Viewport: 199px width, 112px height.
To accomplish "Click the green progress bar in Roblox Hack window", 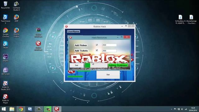I will pos(75,77).
